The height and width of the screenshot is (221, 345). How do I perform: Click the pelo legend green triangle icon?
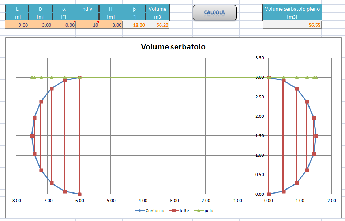click(x=199, y=210)
